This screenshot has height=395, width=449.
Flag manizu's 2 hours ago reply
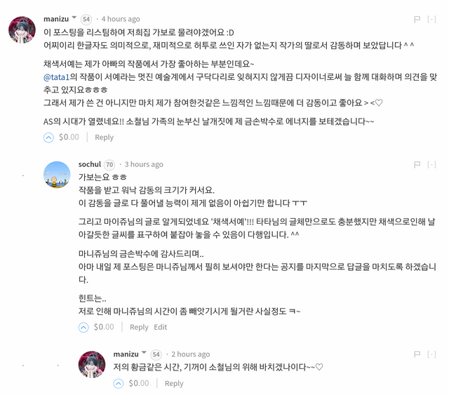(x=417, y=354)
